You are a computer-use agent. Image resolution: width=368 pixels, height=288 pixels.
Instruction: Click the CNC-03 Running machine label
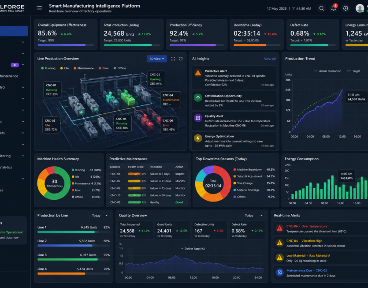pyautogui.click(x=156, y=79)
